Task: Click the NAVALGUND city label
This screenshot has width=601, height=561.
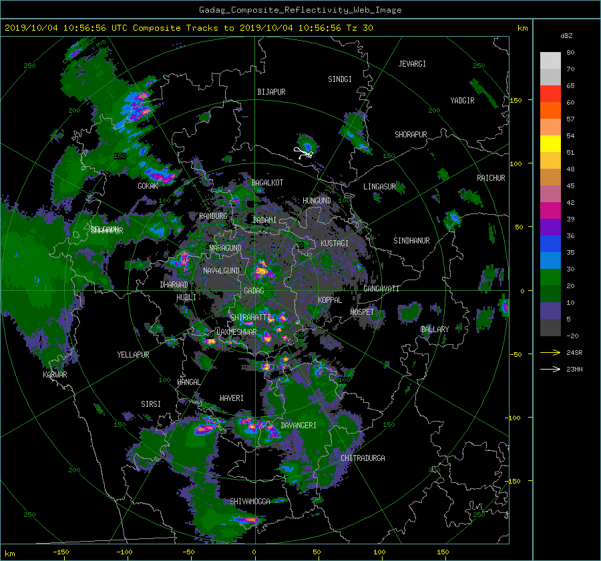Action: [221, 271]
